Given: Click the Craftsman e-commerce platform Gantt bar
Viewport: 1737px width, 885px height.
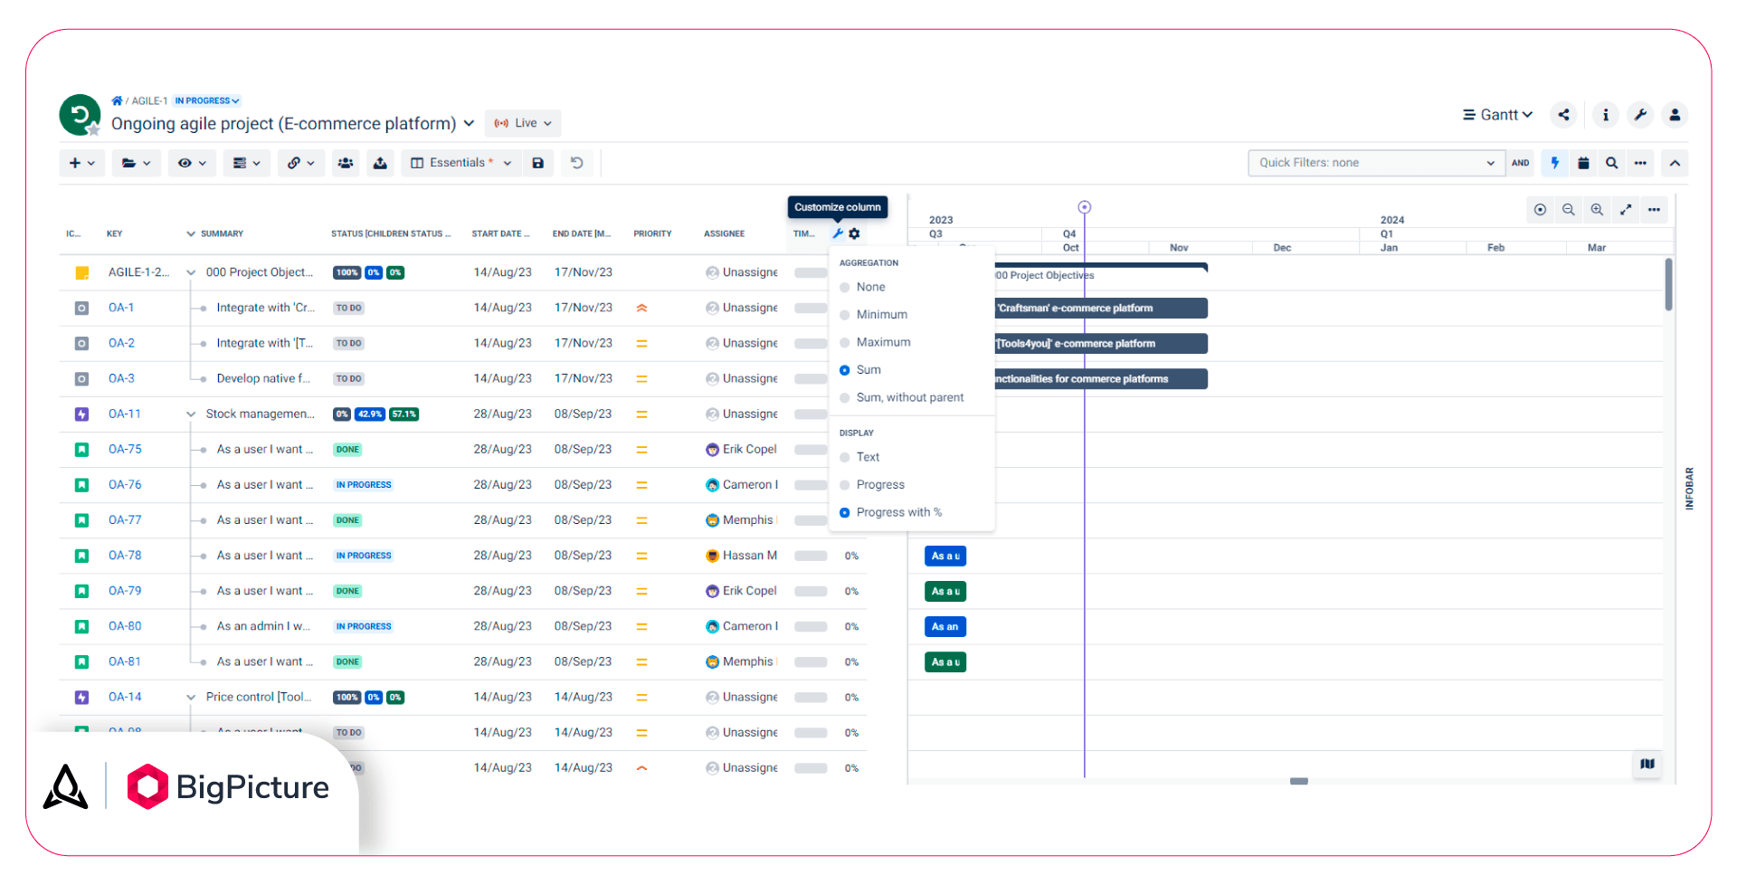Looking at the screenshot, I should tap(1101, 308).
